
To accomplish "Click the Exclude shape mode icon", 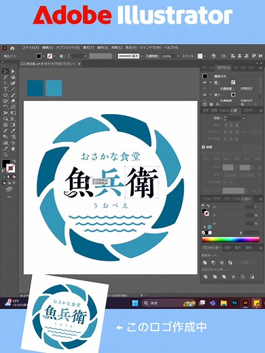I will tap(230, 263).
